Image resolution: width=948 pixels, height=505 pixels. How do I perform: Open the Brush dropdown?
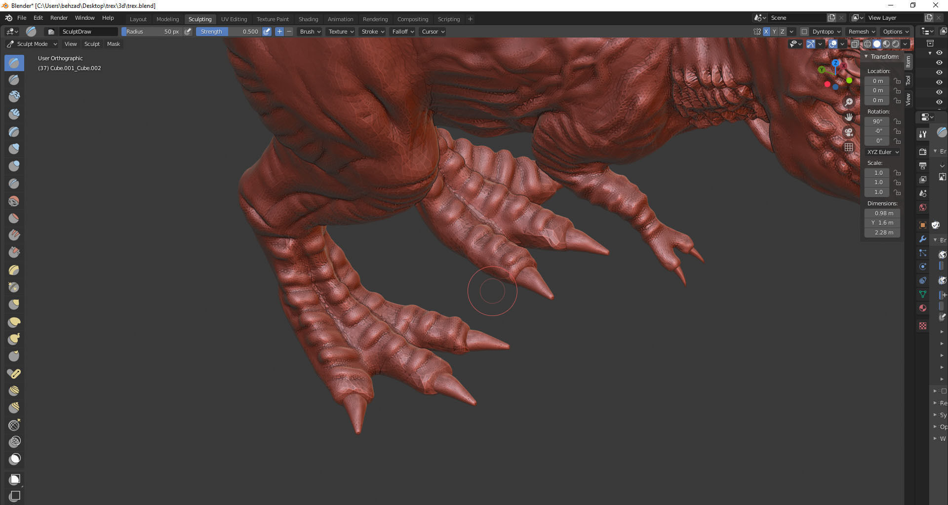pyautogui.click(x=310, y=32)
